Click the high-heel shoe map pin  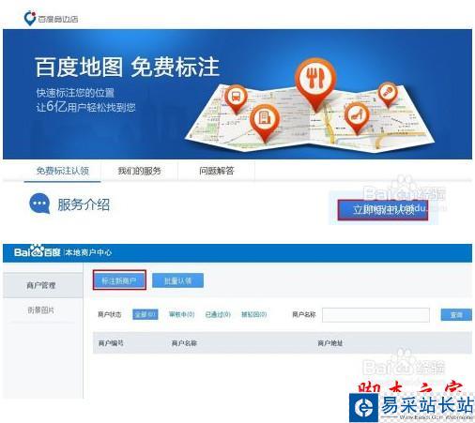pos(357,117)
